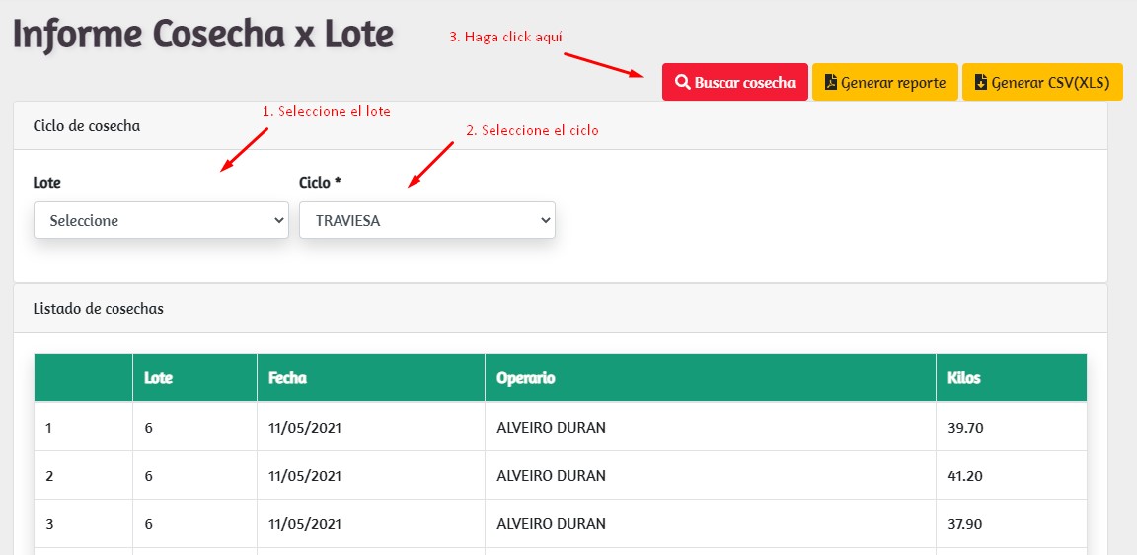This screenshot has height=555, width=1137.
Task: Click the Operario column header
Action: coord(525,378)
